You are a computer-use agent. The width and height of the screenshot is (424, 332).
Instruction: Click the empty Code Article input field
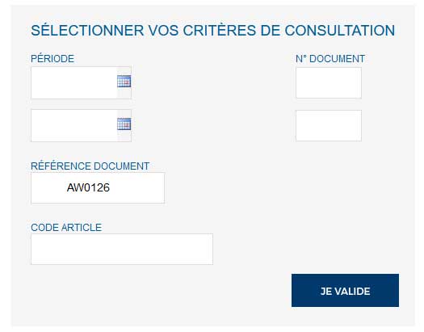tap(122, 249)
